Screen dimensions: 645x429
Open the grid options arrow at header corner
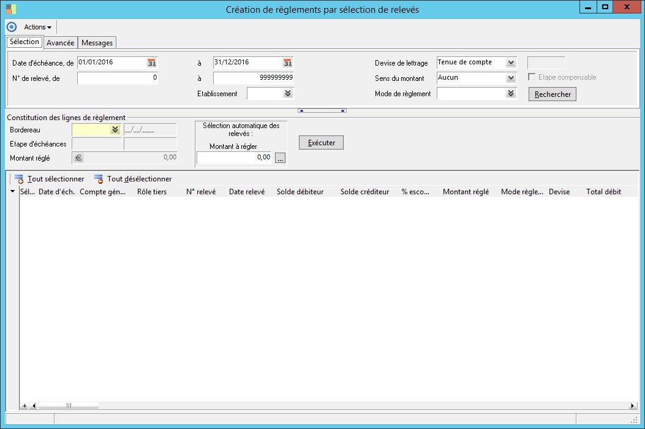pyautogui.click(x=12, y=191)
